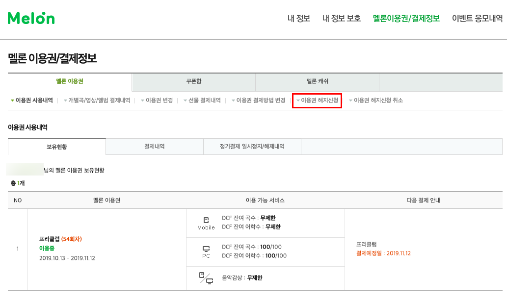Click the PC monitor icon
The width and height of the screenshot is (507, 301).
tap(206, 249)
